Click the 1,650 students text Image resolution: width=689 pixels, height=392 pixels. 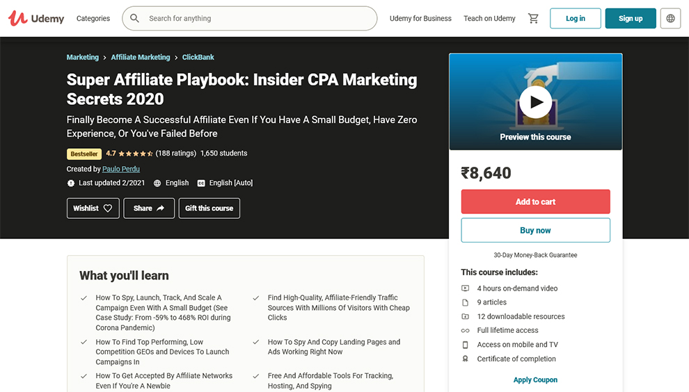tap(223, 153)
